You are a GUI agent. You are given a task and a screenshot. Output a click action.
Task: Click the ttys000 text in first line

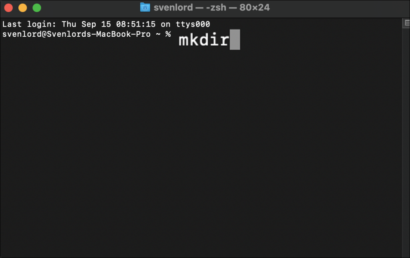click(x=193, y=24)
